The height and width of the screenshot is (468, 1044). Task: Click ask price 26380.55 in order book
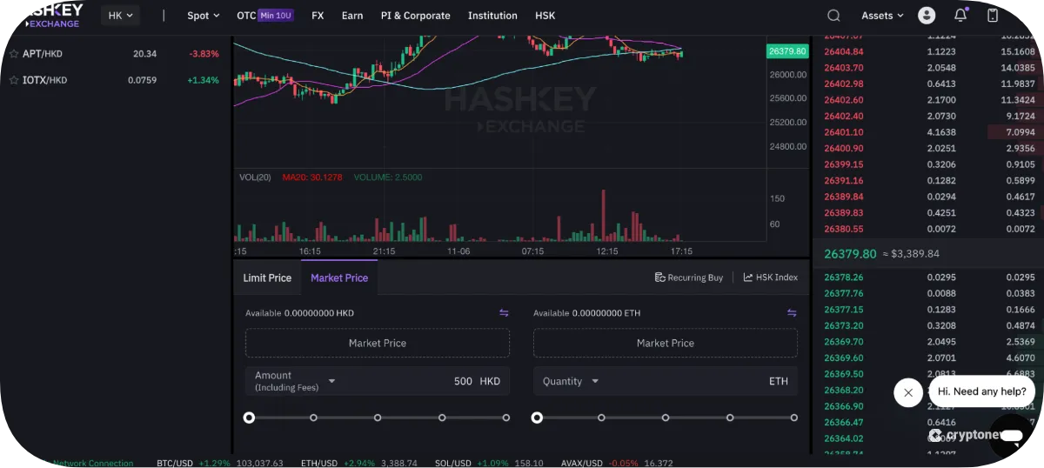[844, 229]
